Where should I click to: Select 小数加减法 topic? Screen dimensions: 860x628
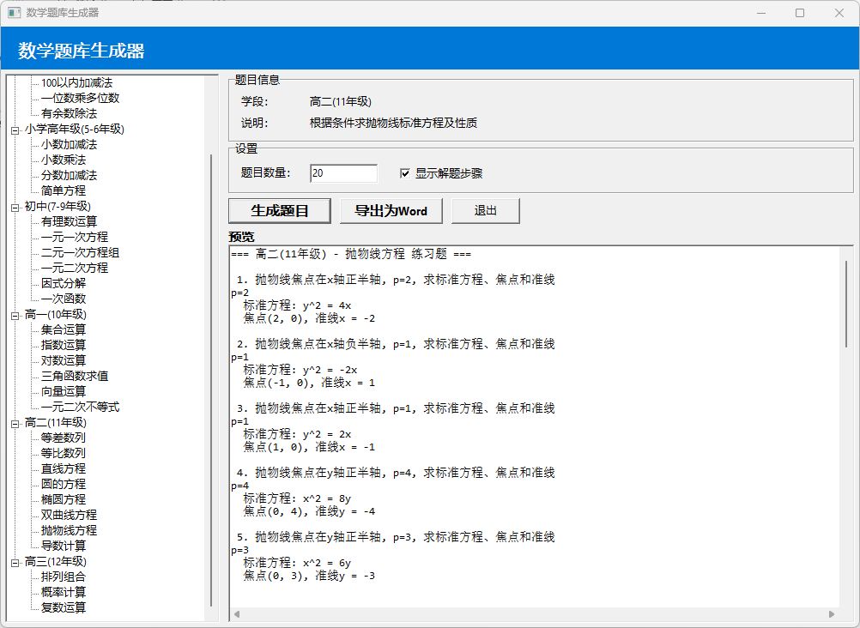click(x=70, y=144)
